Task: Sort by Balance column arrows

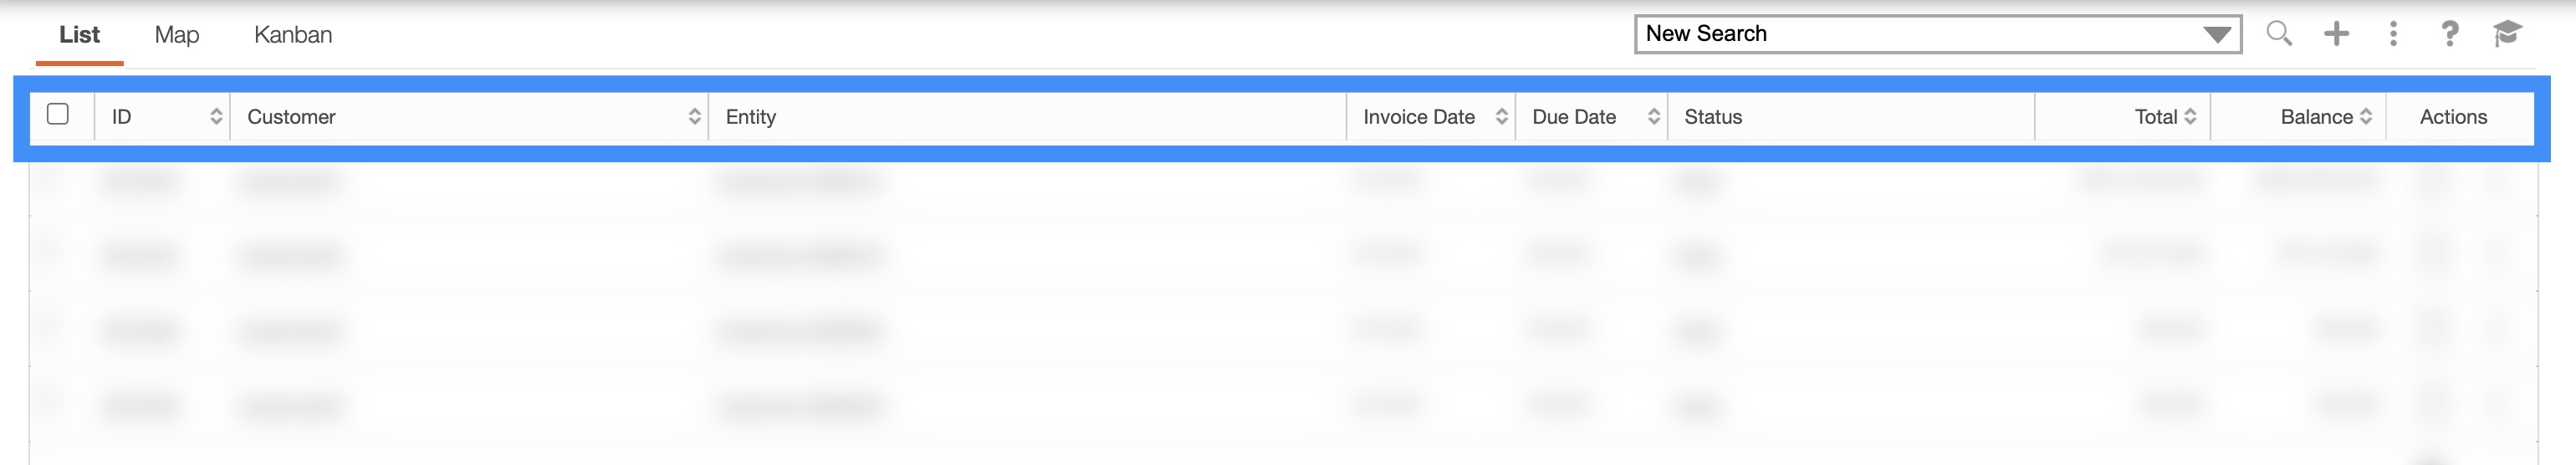Action: pos(2366,117)
